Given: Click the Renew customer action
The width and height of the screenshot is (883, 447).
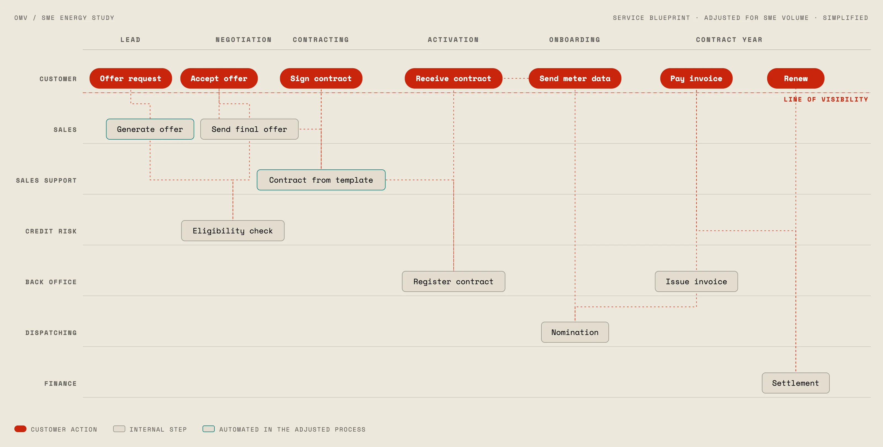Looking at the screenshot, I should 796,78.
